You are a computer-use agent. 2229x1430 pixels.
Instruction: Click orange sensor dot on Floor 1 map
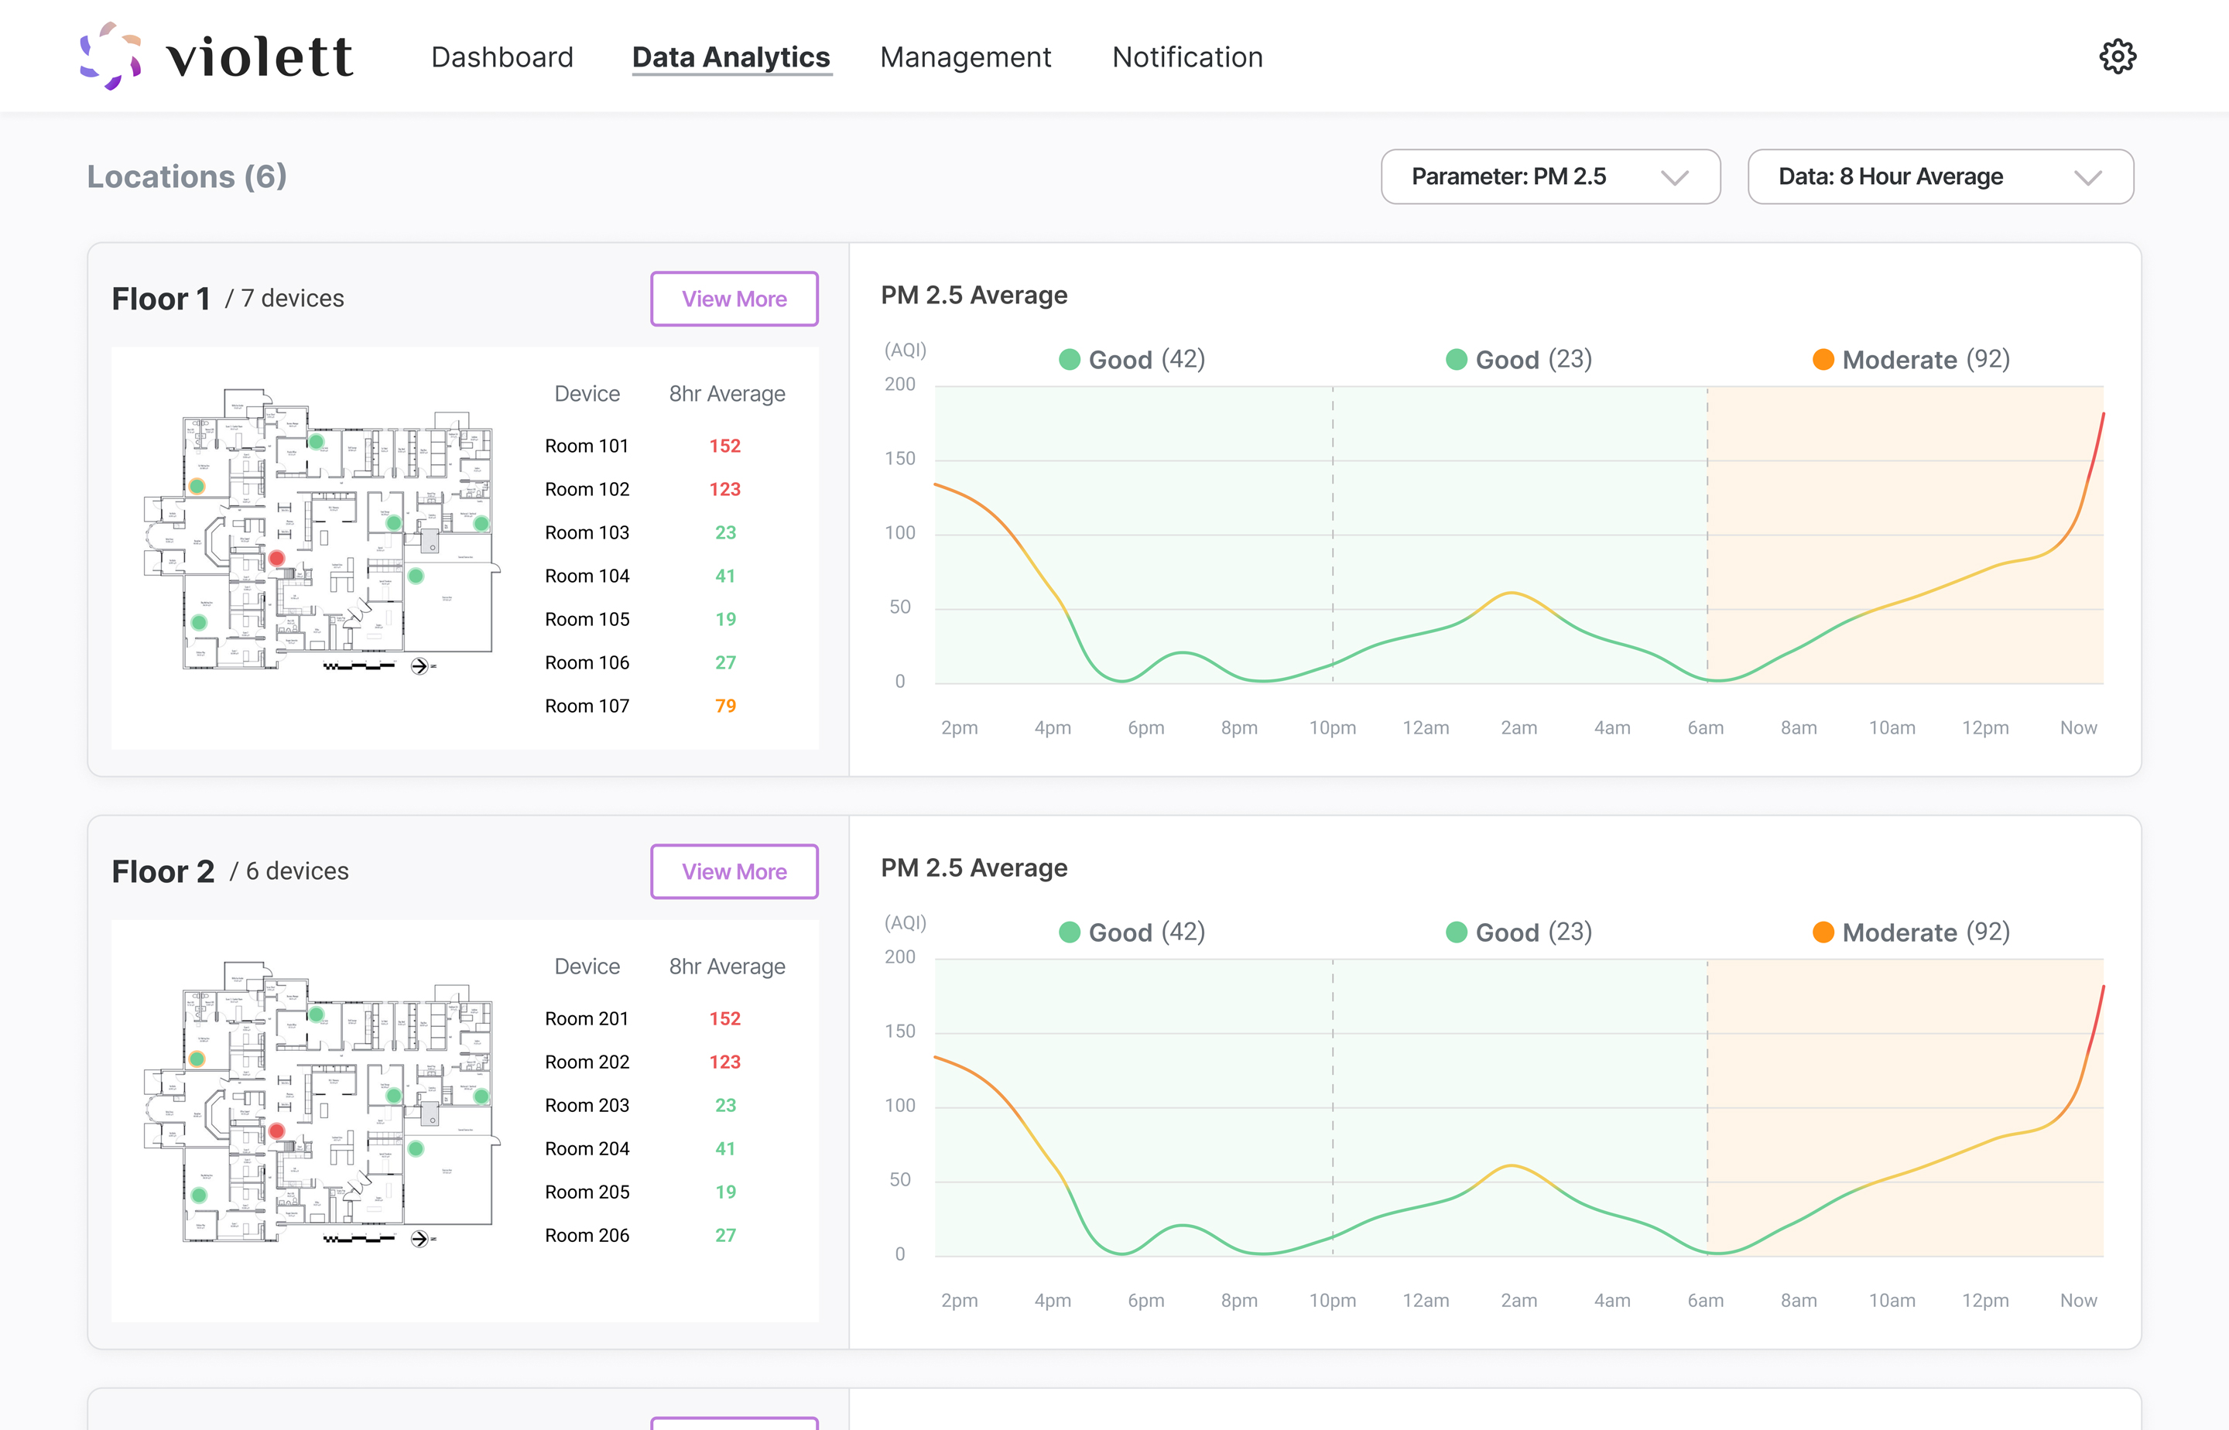click(197, 486)
